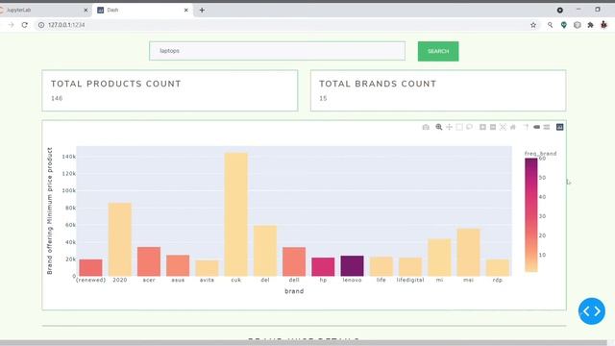
Task: Click the bar above the (renewed) label
Action: click(x=90, y=267)
